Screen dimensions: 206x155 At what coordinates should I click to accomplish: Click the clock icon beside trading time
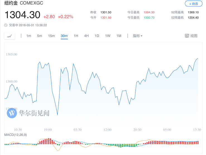6,25
